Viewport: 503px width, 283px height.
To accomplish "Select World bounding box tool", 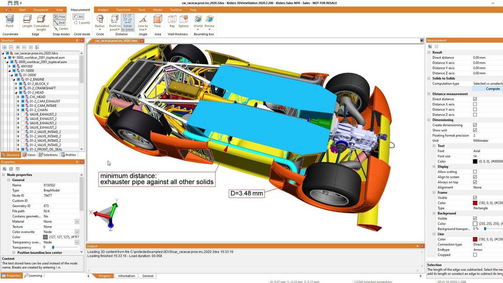I will tap(198, 23).
